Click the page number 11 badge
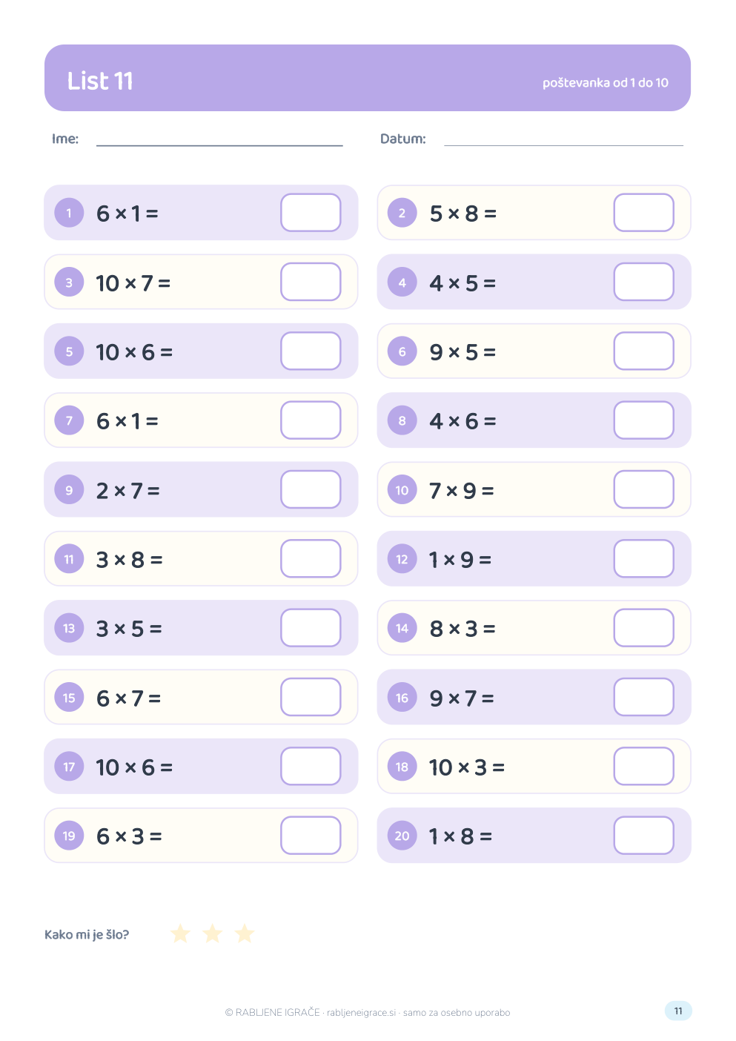Screen dimensions: 736x1041 coord(678,1011)
